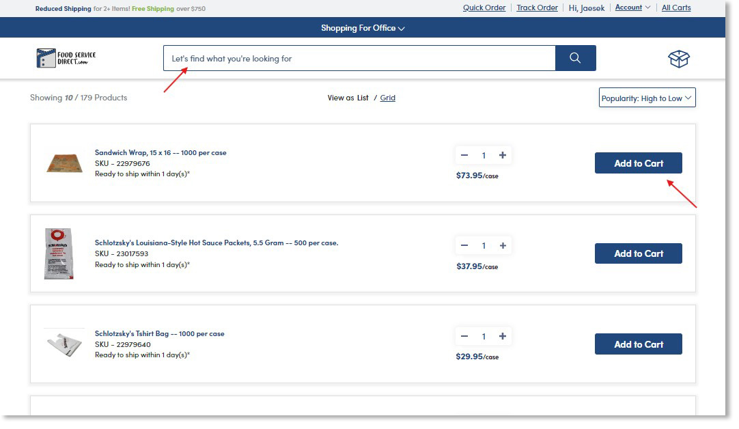Open Schlotzsky's Louisiana-Style Hot Sauce Packets title
Image resolution: width=739 pixels, height=429 pixels.
point(217,243)
